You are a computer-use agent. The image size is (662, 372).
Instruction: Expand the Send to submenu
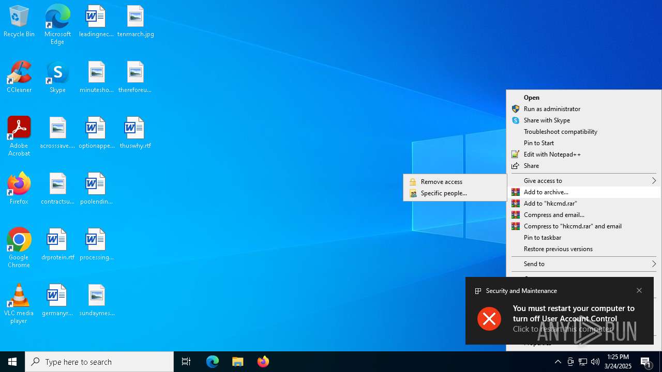[x=583, y=264]
